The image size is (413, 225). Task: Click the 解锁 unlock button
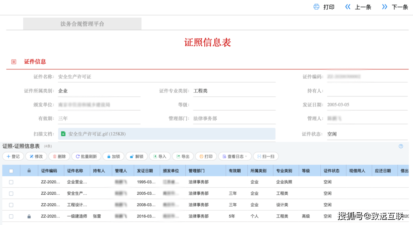[x=137, y=156]
